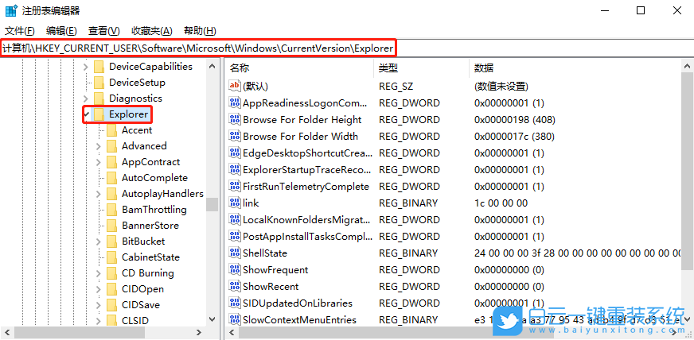Image resolution: width=694 pixels, height=340 pixels.
Task: Expand the CLSID key
Action: tap(98, 321)
